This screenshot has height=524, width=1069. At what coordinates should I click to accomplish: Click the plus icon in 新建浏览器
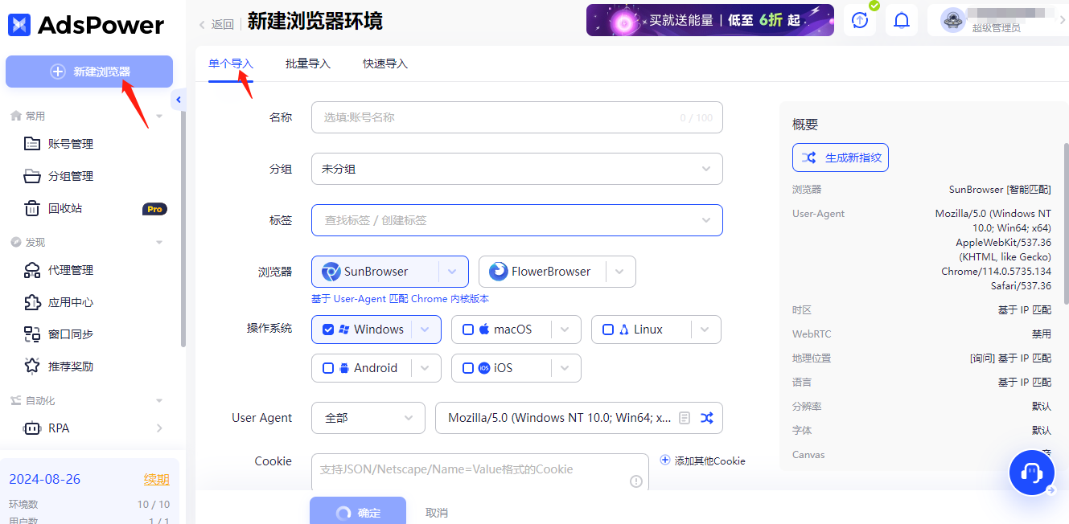(x=58, y=72)
